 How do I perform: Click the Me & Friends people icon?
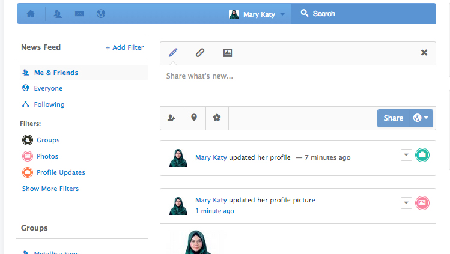26,73
